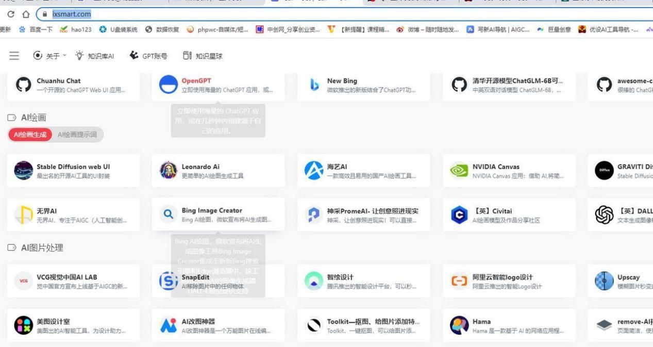Click the 智绘设计 logo icon
The height and width of the screenshot is (347, 653).
click(x=314, y=281)
